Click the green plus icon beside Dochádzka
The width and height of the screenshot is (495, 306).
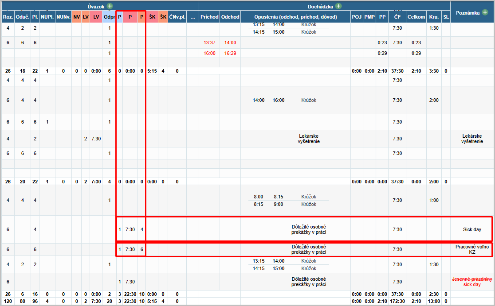(338, 7)
